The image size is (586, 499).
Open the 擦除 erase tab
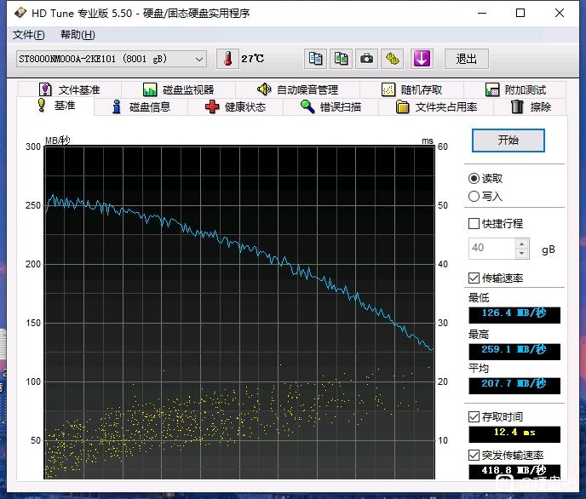531,107
